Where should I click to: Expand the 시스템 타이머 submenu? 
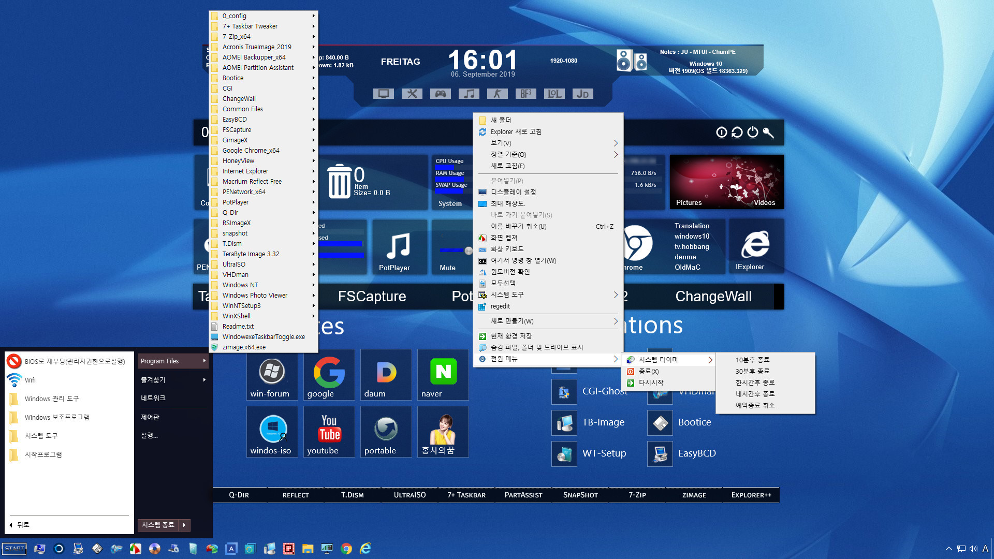click(x=669, y=360)
